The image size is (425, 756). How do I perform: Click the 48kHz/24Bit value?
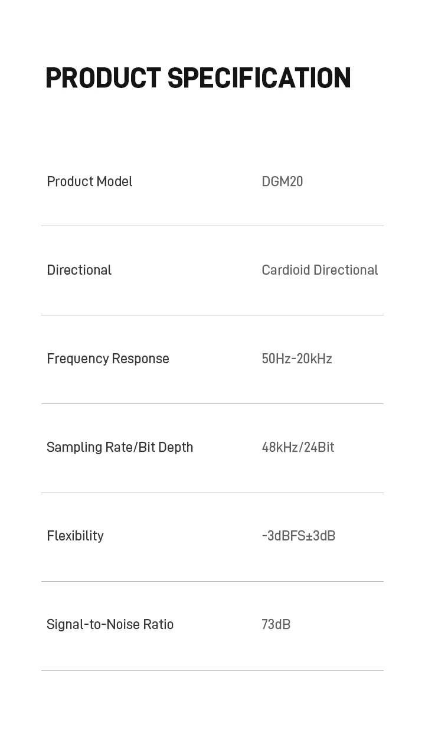[298, 447]
